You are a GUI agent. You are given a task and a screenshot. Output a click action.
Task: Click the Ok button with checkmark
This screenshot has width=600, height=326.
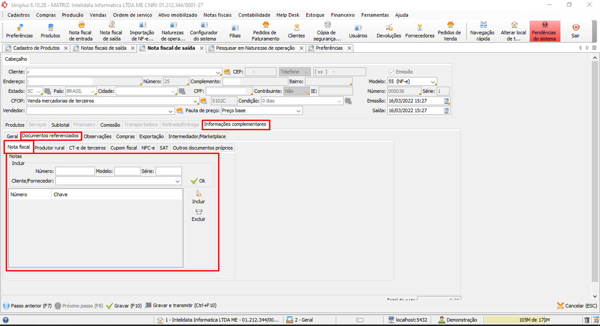(x=198, y=181)
